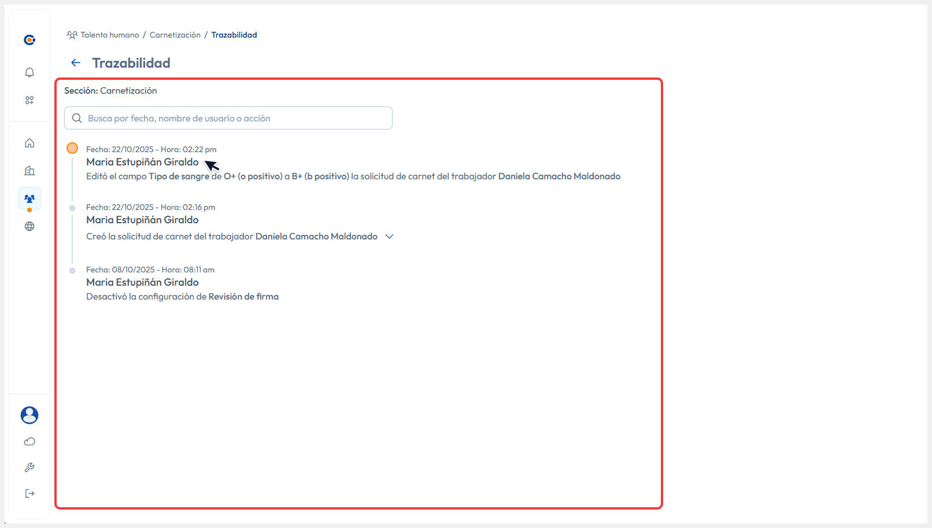Click the logout icon
The image size is (932, 528).
coord(29,493)
